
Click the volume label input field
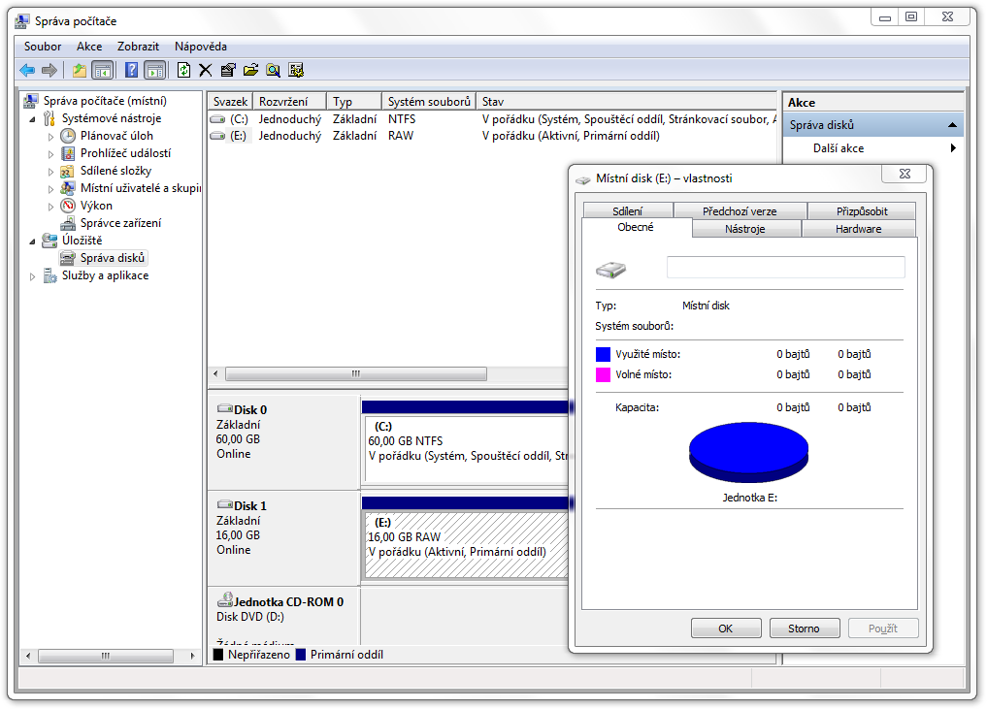785,267
